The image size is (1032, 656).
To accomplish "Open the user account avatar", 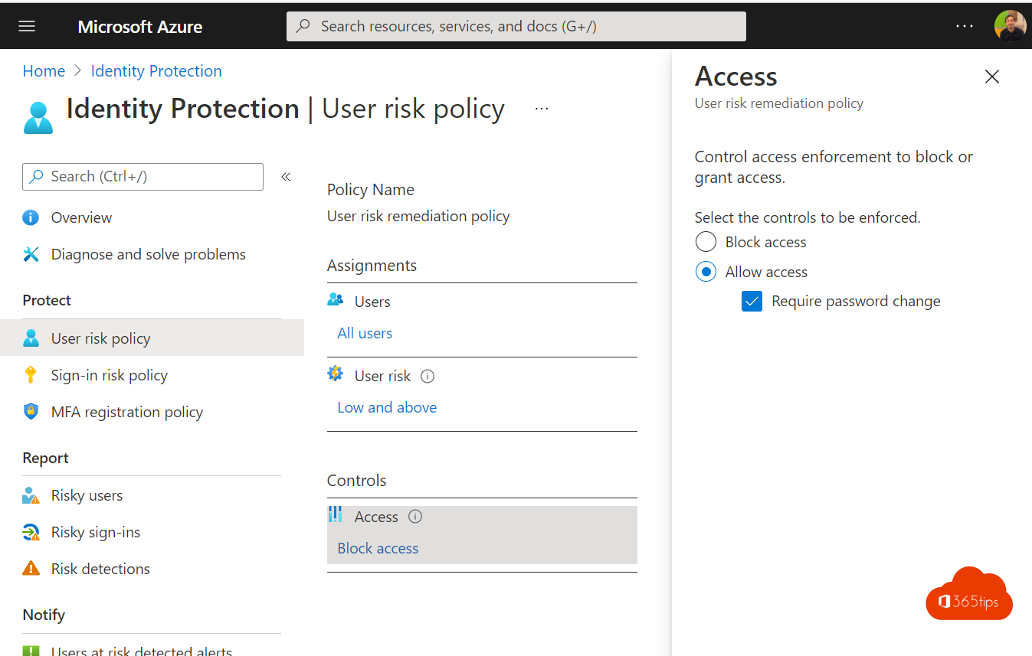I will click(x=1010, y=26).
